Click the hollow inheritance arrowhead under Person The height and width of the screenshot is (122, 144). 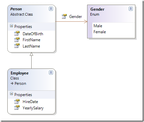[x=31, y=54]
